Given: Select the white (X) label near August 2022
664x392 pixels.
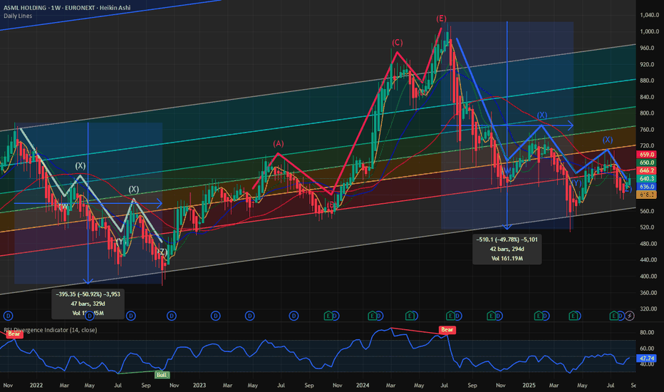Looking at the screenshot, I should (133, 190).
